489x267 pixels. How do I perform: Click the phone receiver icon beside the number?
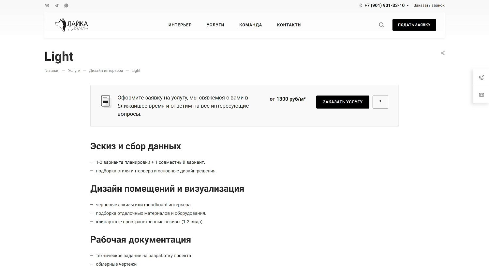(x=360, y=5)
